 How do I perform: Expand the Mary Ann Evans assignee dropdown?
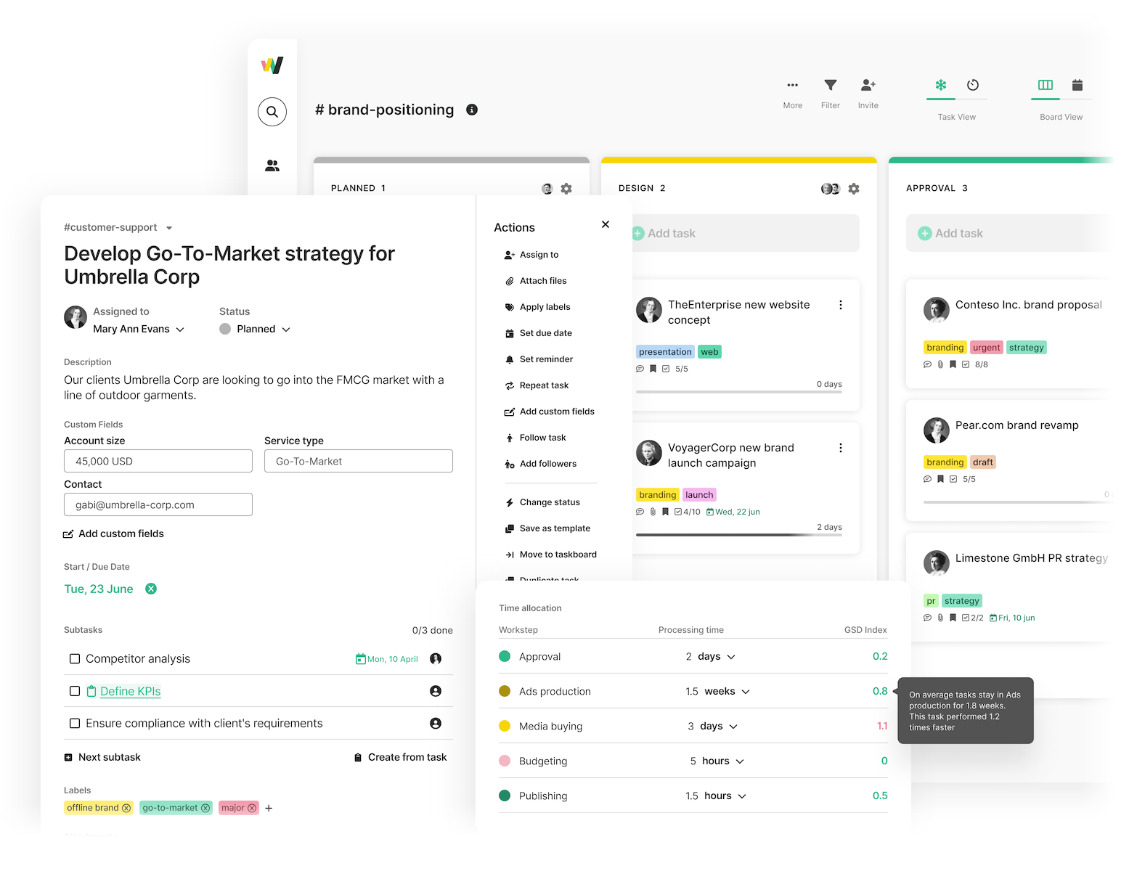tap(180, 330)
